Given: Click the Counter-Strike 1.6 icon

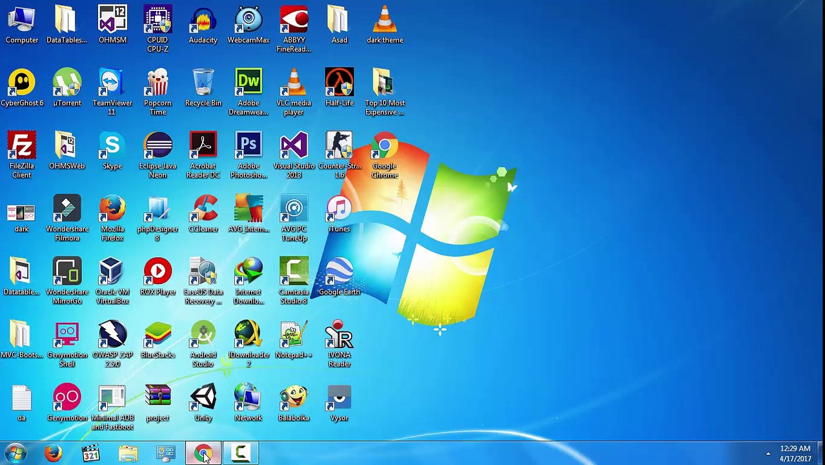Looking at the screenshot, I should (x=339, y=156).
